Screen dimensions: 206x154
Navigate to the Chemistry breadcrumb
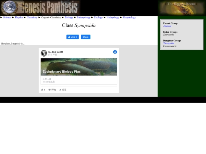click(x=32, y=17)
